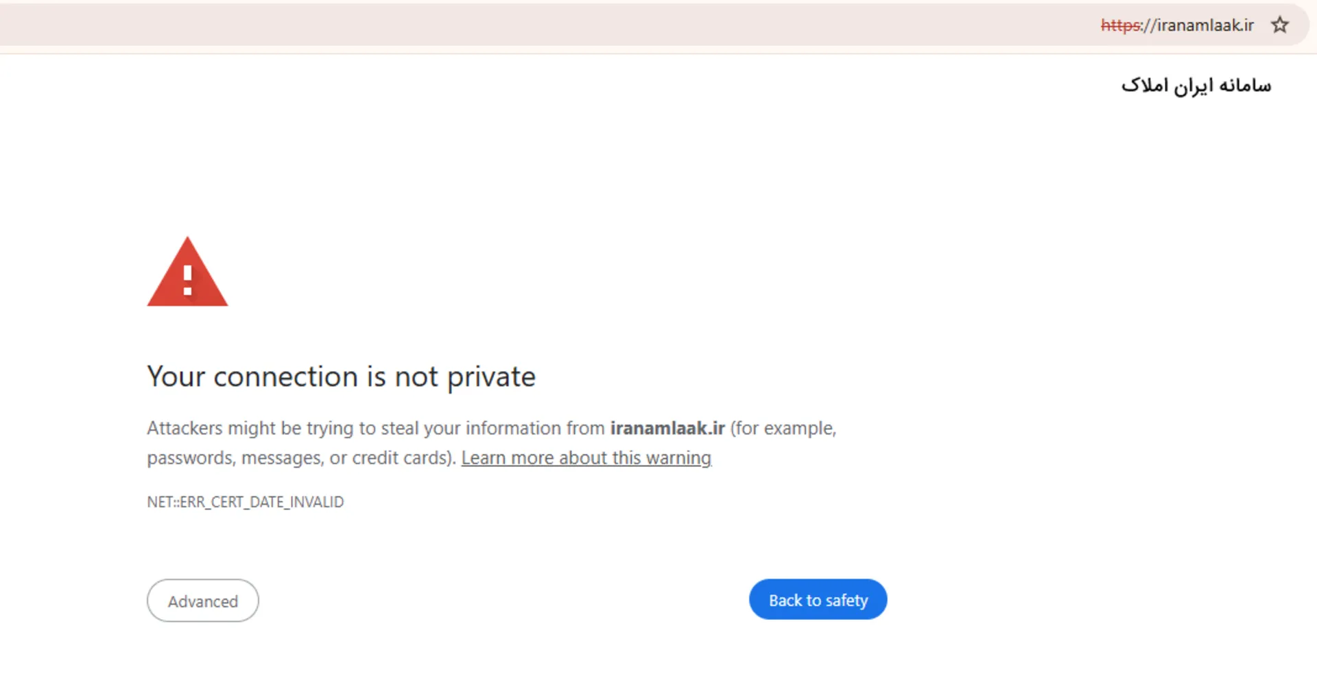Screen dimensions: 1317x685
Task: Select the bold iranamlaak.ir domain in the warning text
Action: (x=668, y=428)
